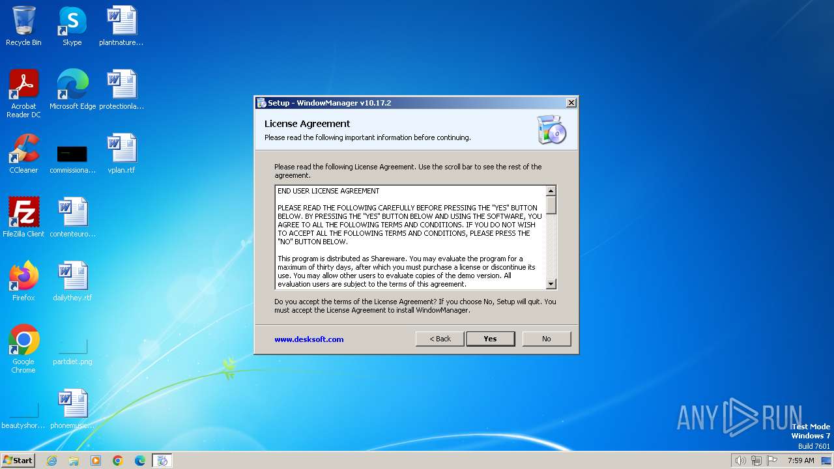Screen dimensions: 834x469
Task: Click the Show desktop button in the tray
Action: coord(827,461)
